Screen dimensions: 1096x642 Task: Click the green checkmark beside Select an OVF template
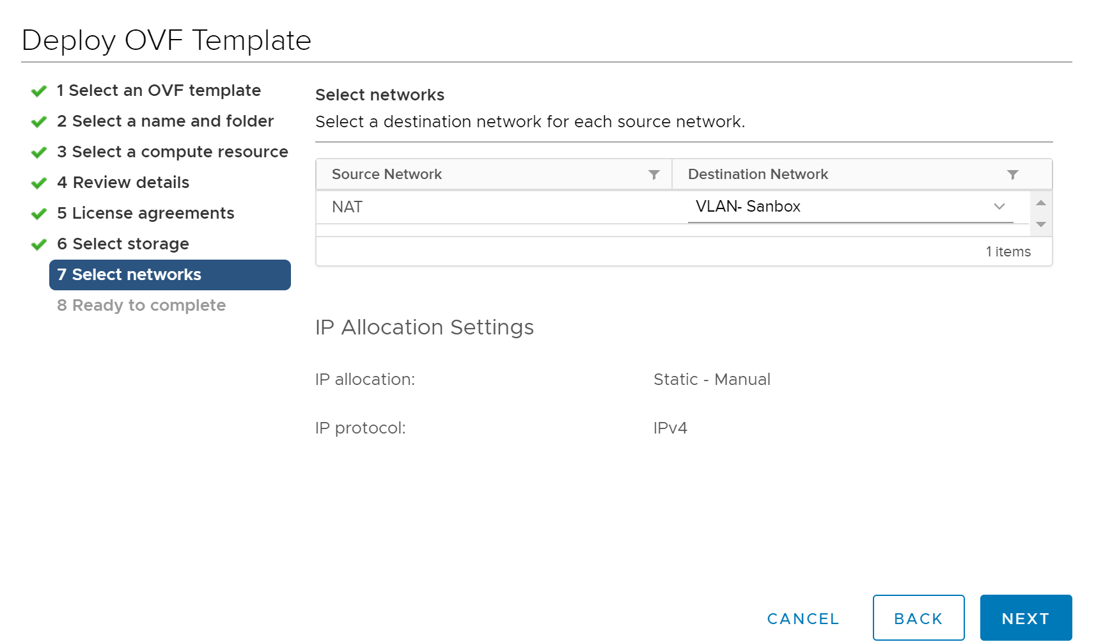point(38,90)
